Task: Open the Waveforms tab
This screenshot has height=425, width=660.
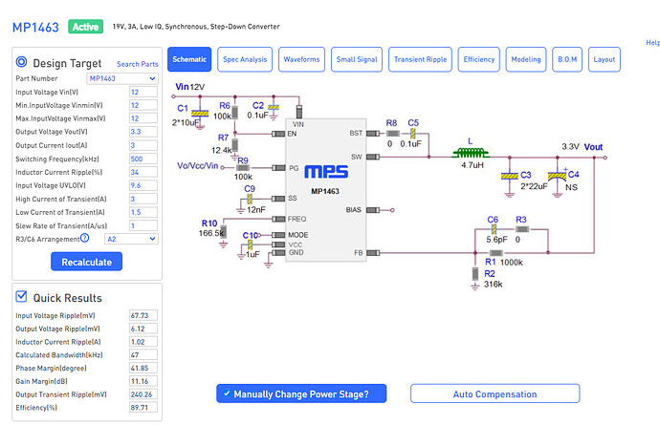Action: [x=302, y=59]
